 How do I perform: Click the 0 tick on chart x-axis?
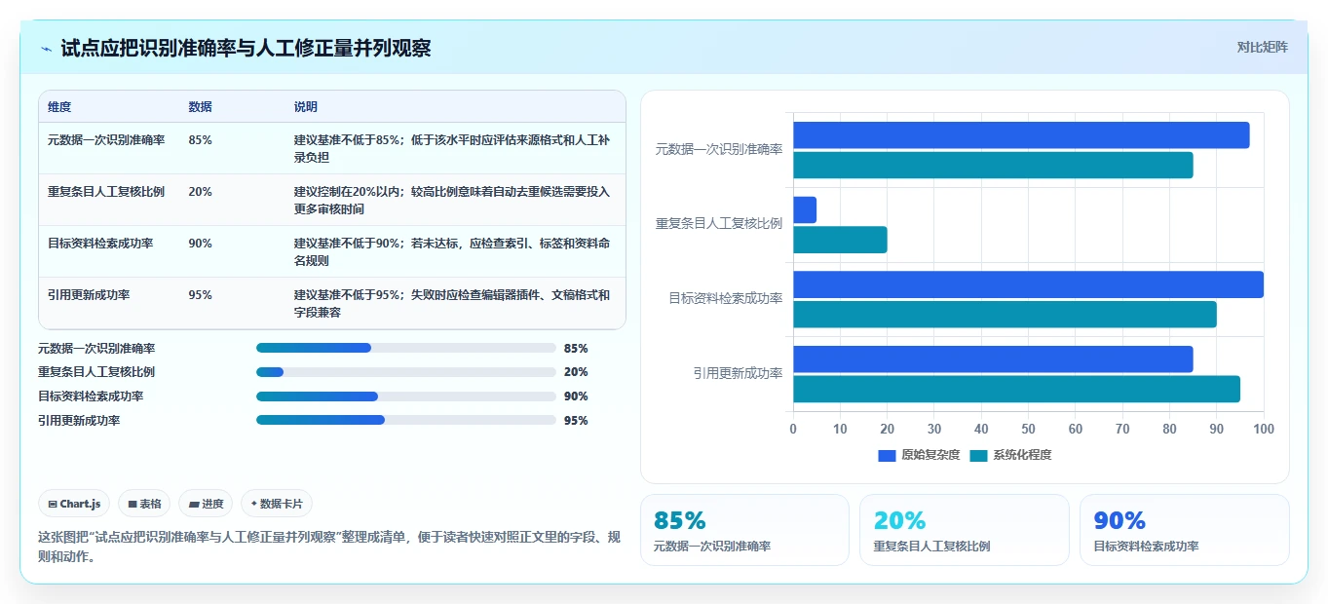(793, 429)
